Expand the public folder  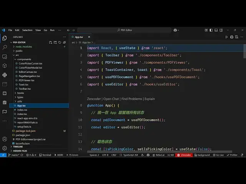coord(19,51)
